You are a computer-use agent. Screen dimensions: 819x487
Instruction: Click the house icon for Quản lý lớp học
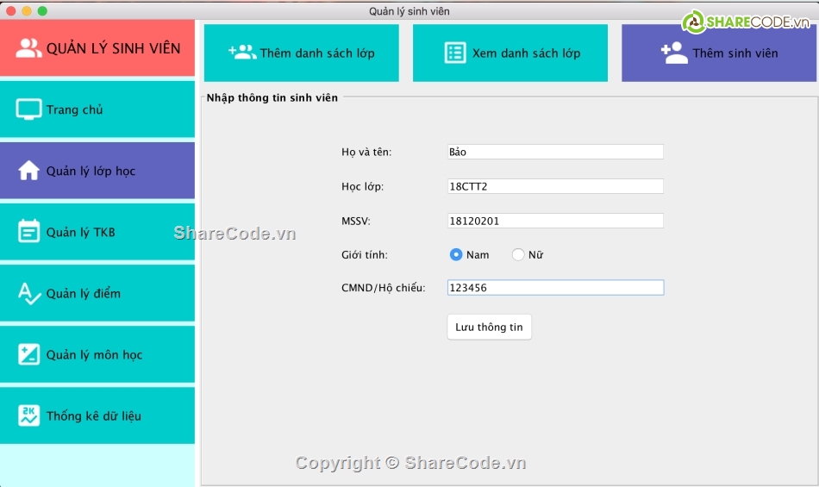pos(29,171)
